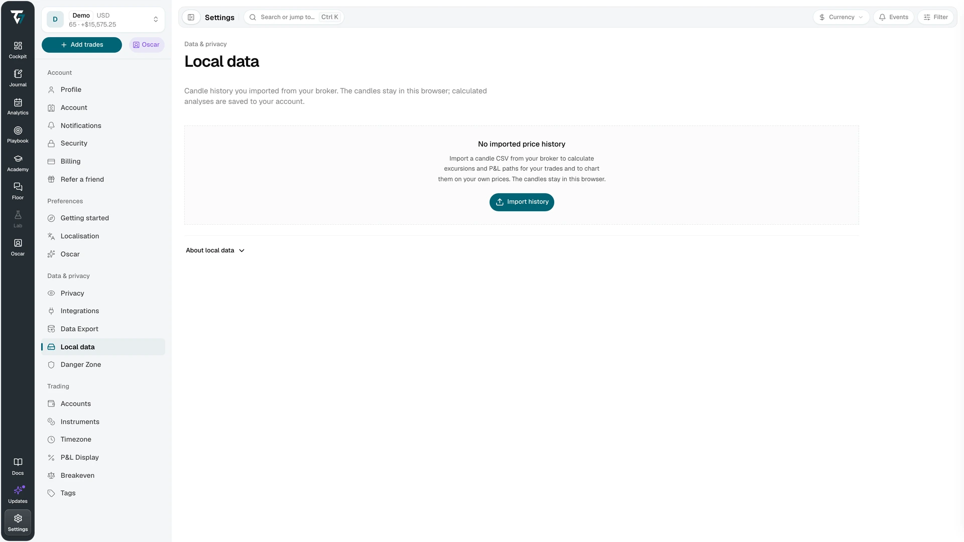The width and height of the screenshot is (964, 542).
Task: Click the Search or jump to field
Action: (x=294, y=17)
